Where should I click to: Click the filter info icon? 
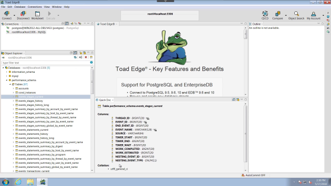click(x=91, y=63)
